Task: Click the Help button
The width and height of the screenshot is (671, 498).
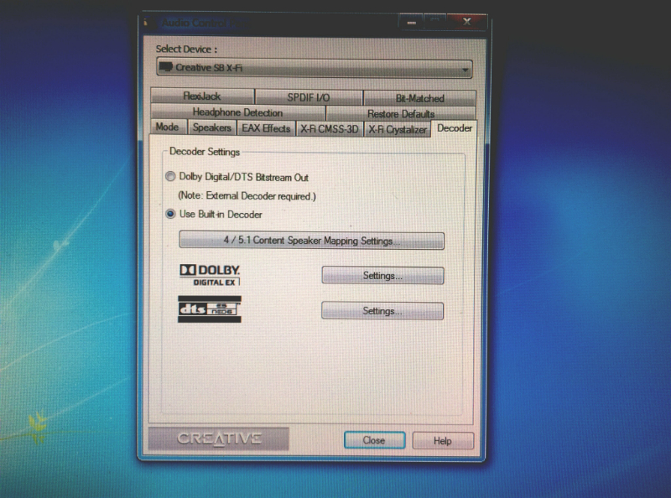Action: pyautogui.click(x=443, y=441)
